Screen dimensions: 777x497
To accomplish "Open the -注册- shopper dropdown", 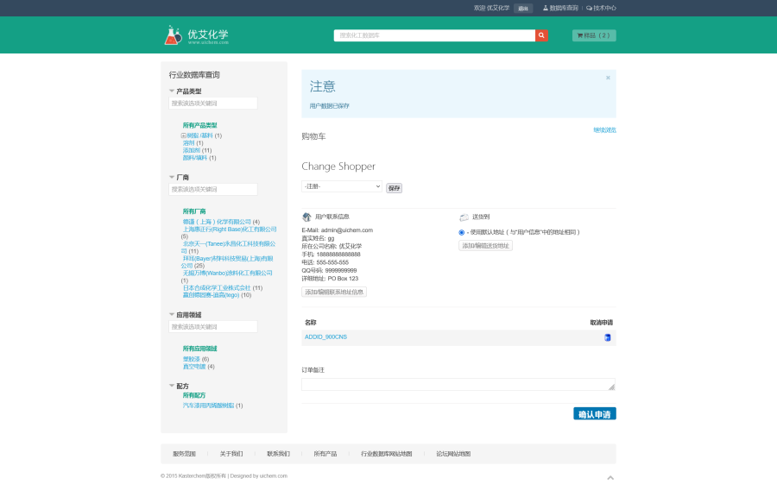I will (341, 186).
